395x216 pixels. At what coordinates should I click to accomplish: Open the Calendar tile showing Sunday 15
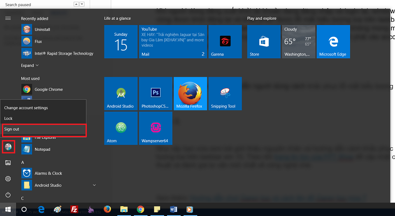[x=121, y=42]
